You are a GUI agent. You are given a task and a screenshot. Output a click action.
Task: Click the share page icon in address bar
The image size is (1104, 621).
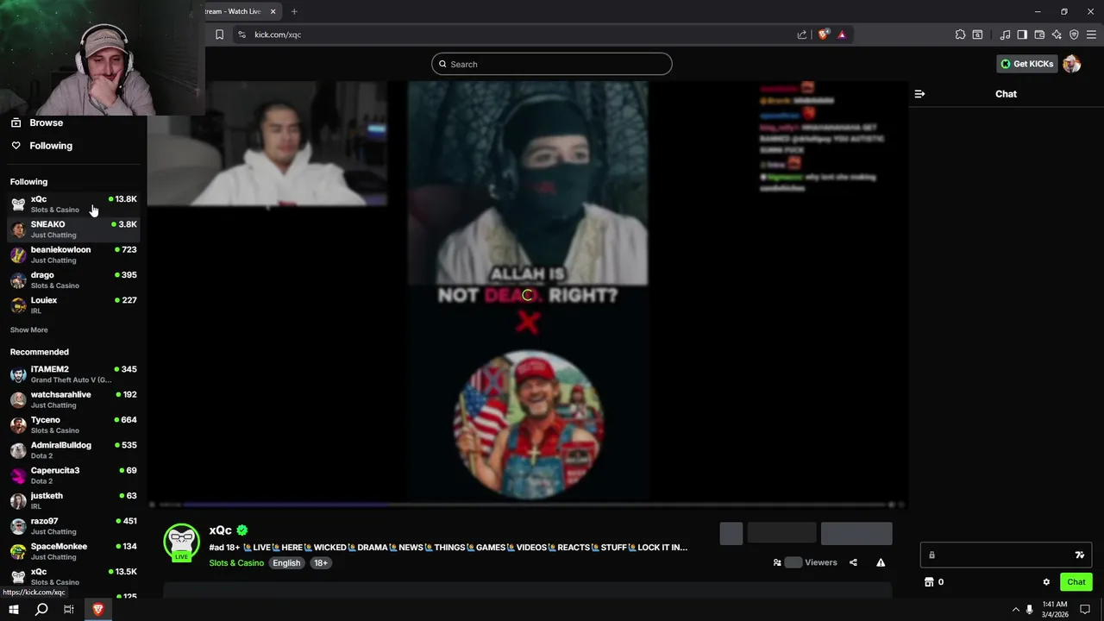point(802,34)
